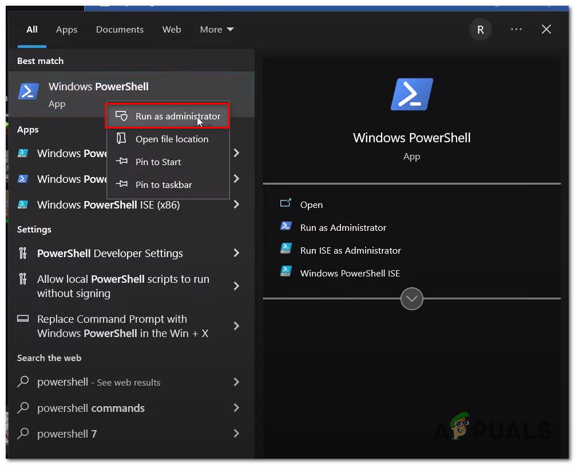Click the search icon beside 'powershell commands'
The image size is (575, 465).
(x=23, y=407)
